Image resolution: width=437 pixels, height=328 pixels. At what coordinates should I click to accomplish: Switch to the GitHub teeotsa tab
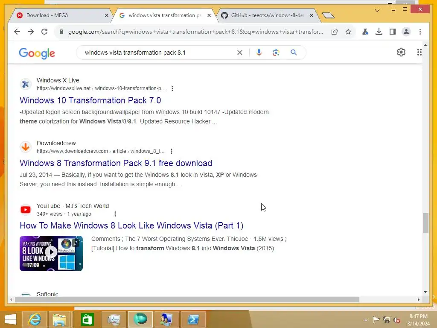pos(267,15)
